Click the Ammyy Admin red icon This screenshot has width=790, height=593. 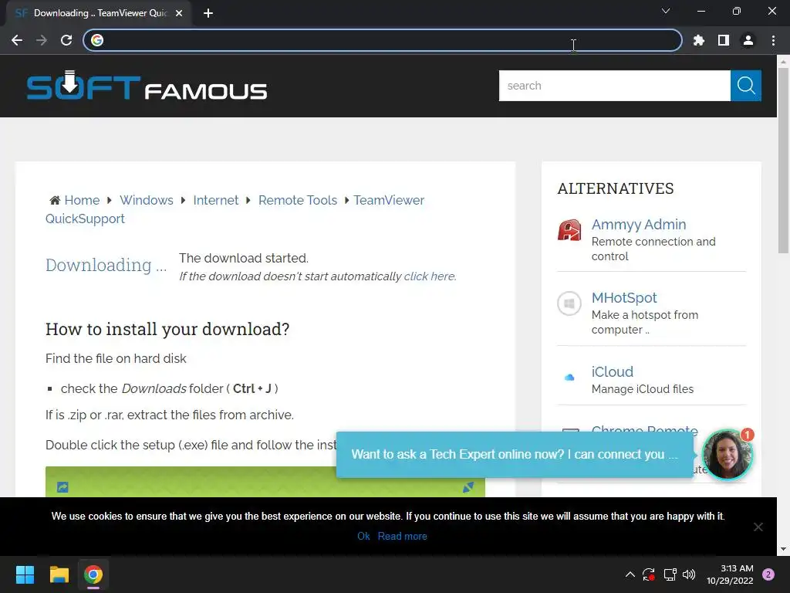point(569,230)
